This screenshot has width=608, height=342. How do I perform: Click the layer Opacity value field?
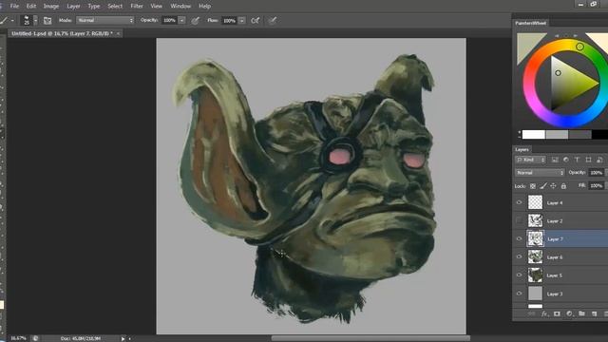(x=596, y=173)
